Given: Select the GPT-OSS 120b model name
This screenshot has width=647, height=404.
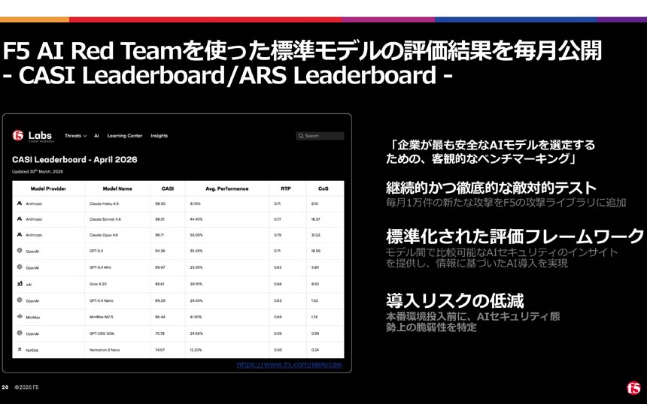Looking at the screenshot, I should click(x=104, y=333).
